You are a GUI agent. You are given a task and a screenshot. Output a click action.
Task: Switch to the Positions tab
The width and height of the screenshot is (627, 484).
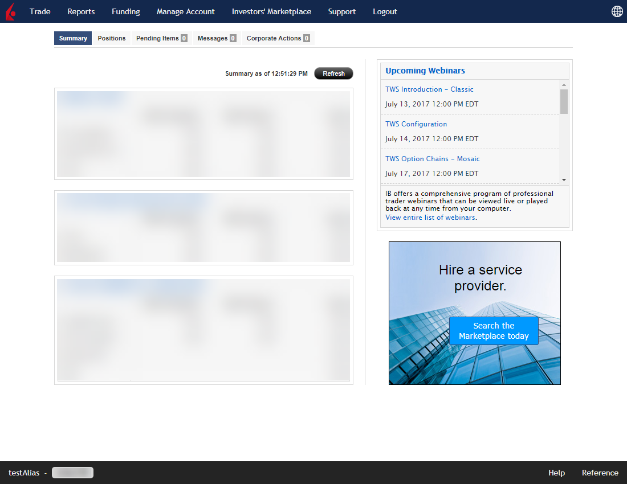(112, 38)
